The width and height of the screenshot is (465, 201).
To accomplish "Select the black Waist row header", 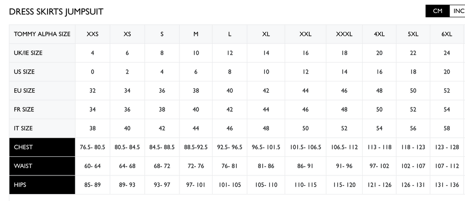I will coord(42,166).
